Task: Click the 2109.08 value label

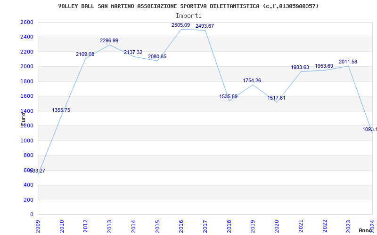Action: (x=85, y=54)
